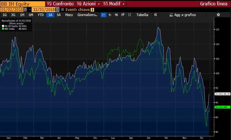231x140 pixels.
Task: Show data as Tabella
Action: tap(142, 15)
